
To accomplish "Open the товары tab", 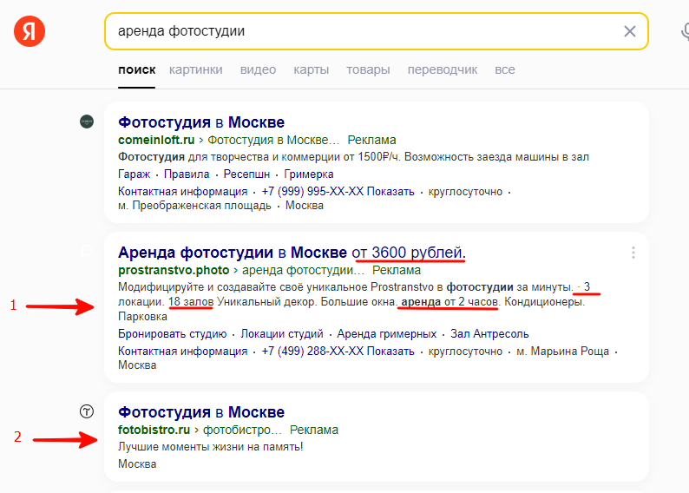I will point(368,69).
